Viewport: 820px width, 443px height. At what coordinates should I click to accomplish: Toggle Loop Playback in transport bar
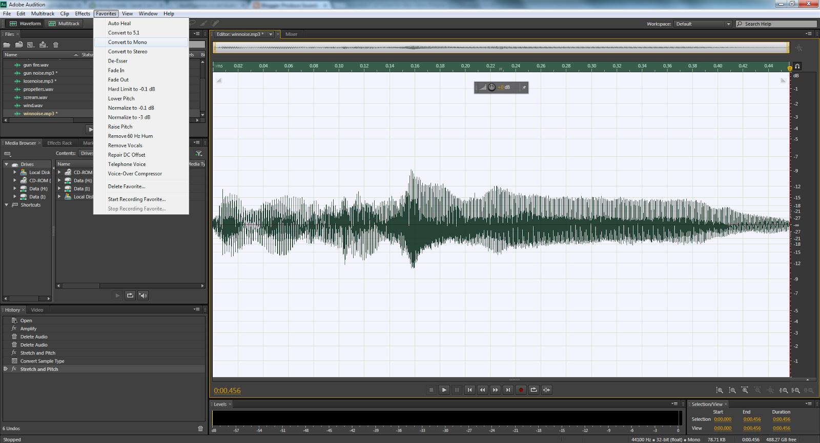click(534, 390)
